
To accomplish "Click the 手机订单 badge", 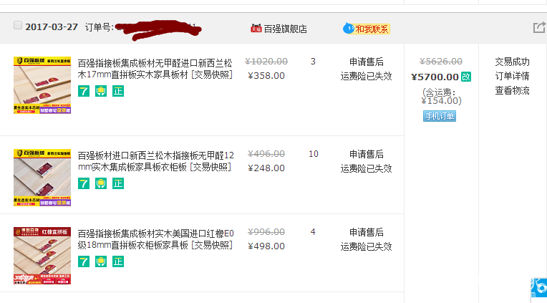I will point(440,116).
